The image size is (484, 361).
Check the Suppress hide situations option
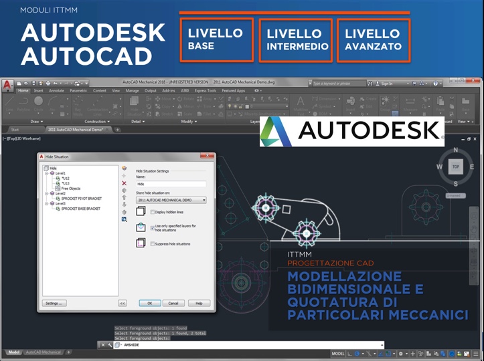(153, 244)
